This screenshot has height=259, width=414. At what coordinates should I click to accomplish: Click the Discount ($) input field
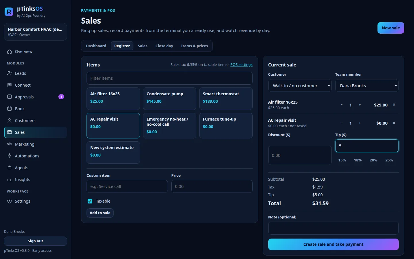300,155
